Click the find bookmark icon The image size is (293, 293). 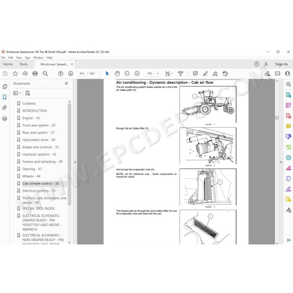click(28, 93)
